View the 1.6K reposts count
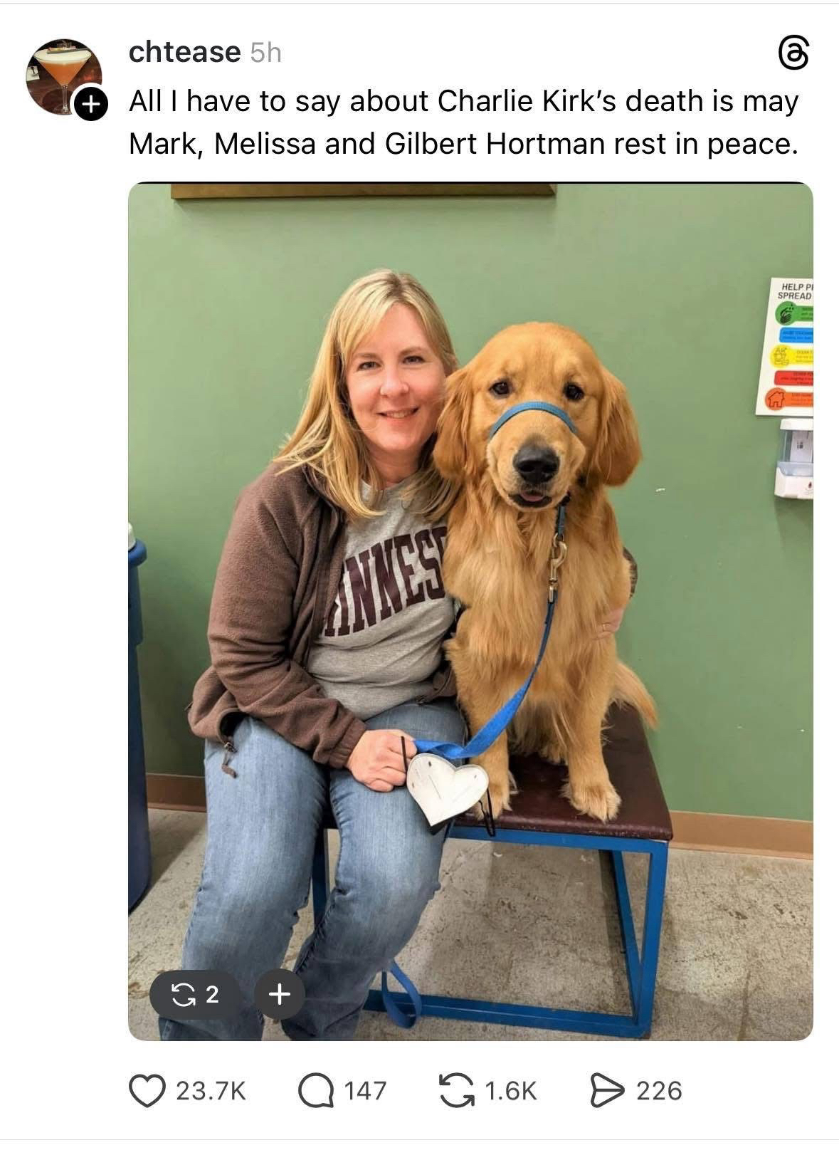The width and height of the screenshot is (839, 1155). pos(510,1091)
